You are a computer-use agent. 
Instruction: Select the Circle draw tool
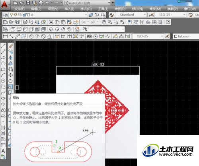coord(3,81)
